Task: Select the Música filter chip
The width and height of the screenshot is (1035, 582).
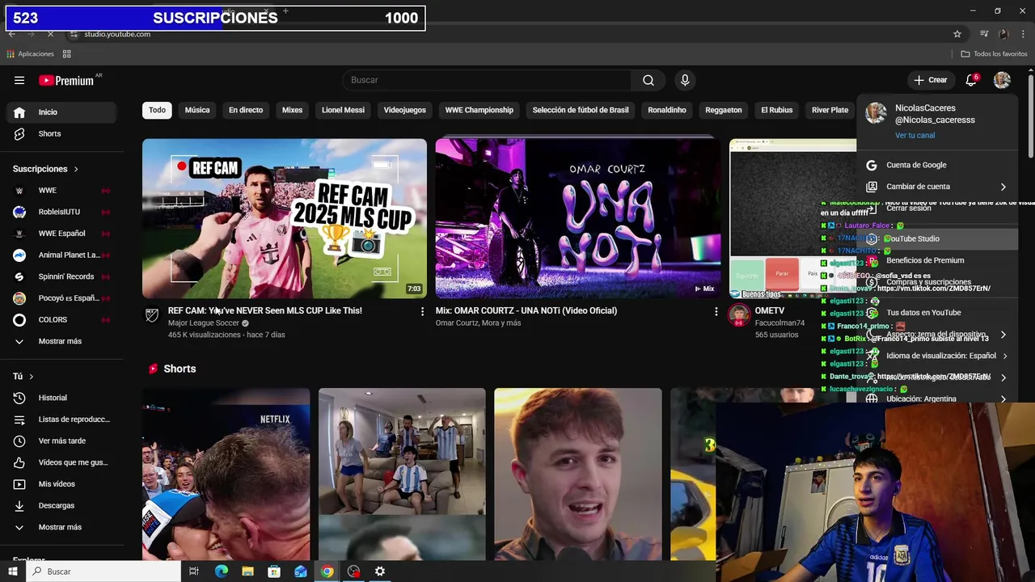Action: click(197, 110)
